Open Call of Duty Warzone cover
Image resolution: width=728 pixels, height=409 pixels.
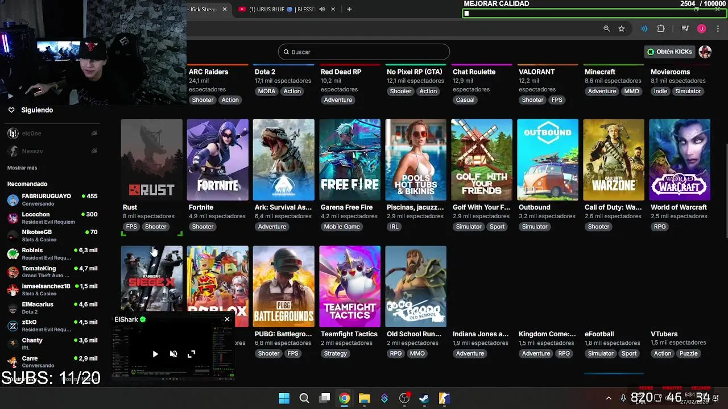pyautogui.click(x=614, y=160)
